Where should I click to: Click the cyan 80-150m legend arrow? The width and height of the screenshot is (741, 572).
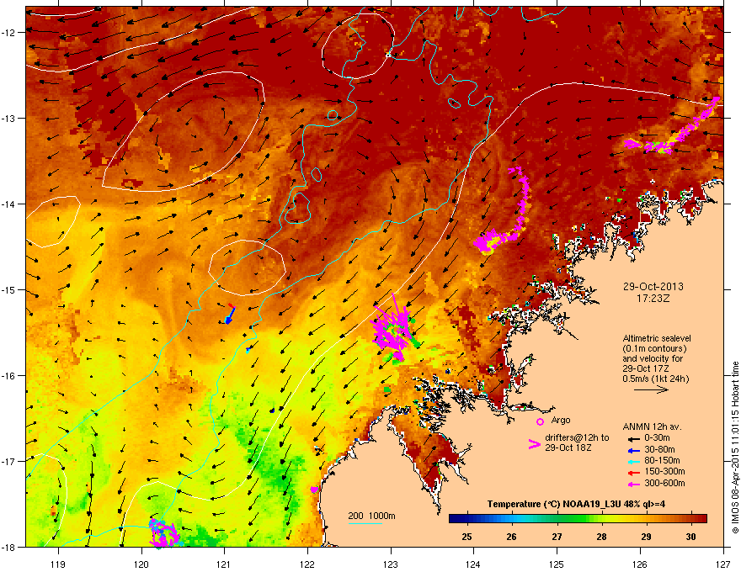pos(633,461)
